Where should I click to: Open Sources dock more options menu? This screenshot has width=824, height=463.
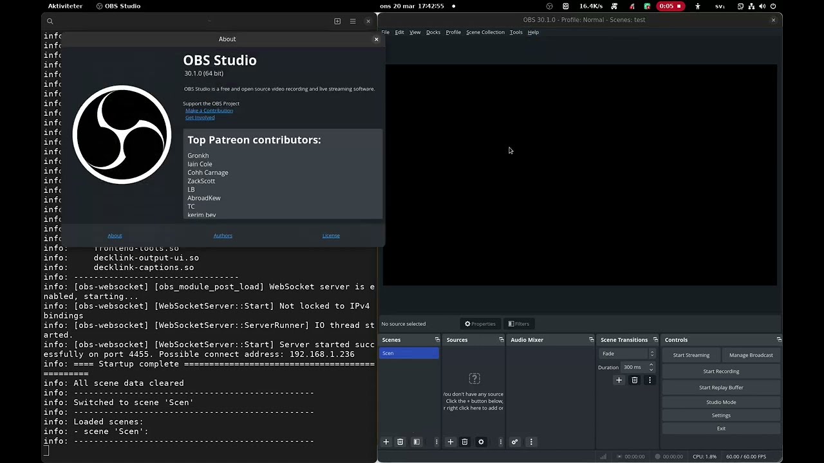point(500,442)
